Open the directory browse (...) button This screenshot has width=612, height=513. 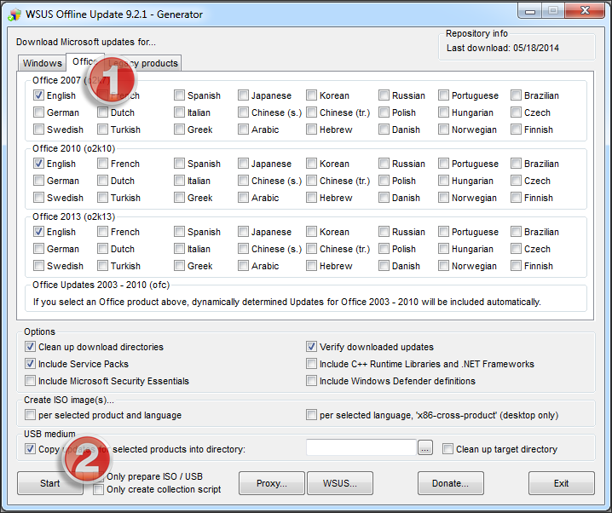pos(425,448)
